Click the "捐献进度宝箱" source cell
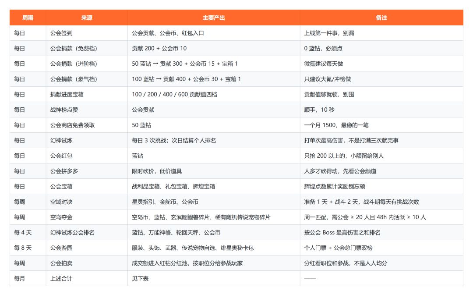The height and width of the screenshot is (298, 473). (87, 95)
